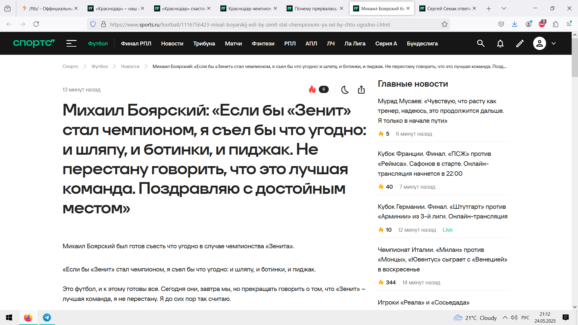Open Бундеслига menu item
This screenshot has height=325, width=578.
422,44
